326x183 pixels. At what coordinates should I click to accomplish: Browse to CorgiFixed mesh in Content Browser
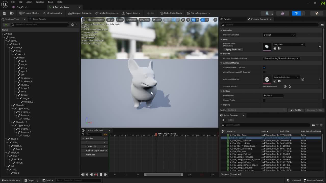coord(279,48)
